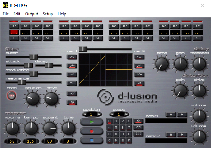The width and height of the screenshot is (211, 148).
Task: Click the first RC button in first group
Action: [14, 26]
